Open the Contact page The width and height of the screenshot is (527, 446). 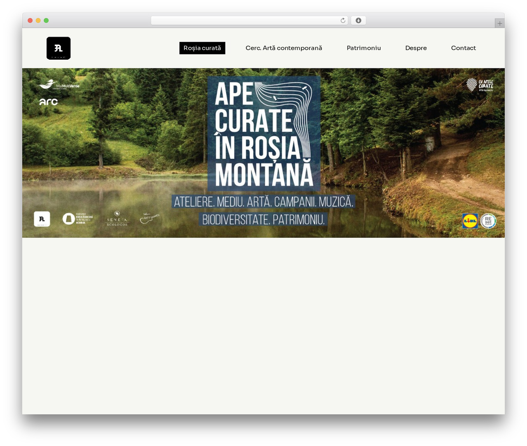point(463,48)
